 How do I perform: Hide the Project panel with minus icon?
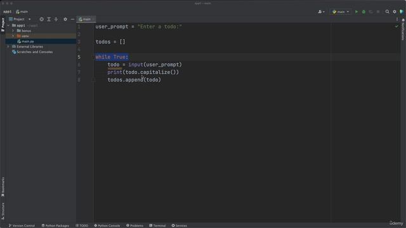point(72,19)
